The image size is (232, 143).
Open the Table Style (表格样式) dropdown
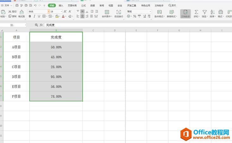coord(172,14)
